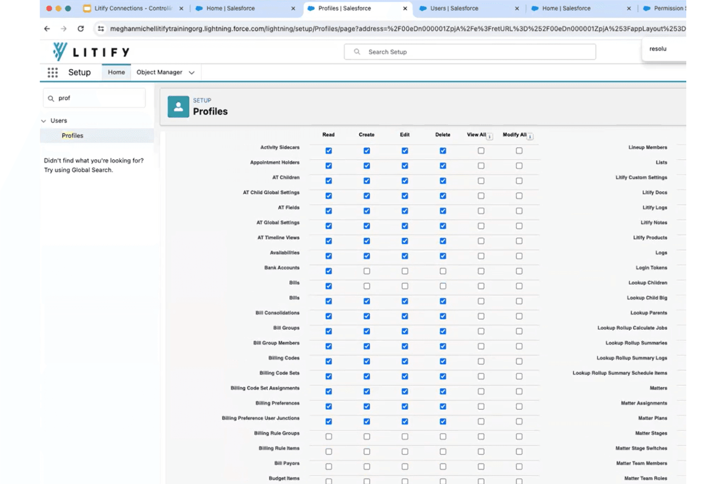Viewport: 726px width, 484px height.
Task: Click the Matter Team Members label
Action: [642, 463]
